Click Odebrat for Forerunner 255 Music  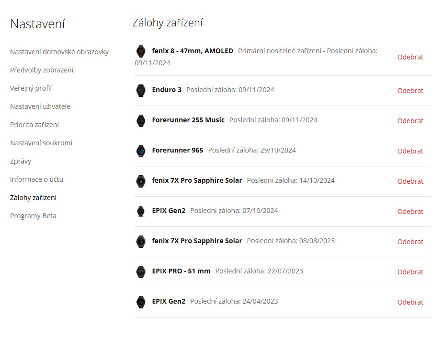[410, 121]
